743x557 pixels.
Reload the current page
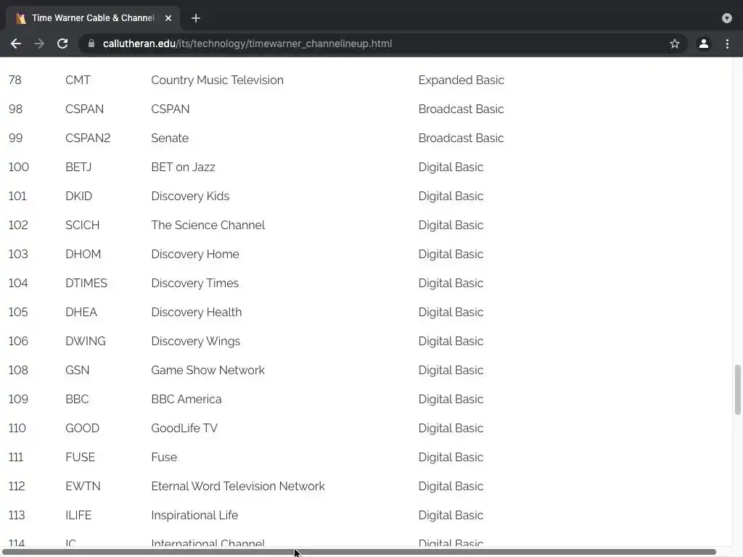point(62,44)
